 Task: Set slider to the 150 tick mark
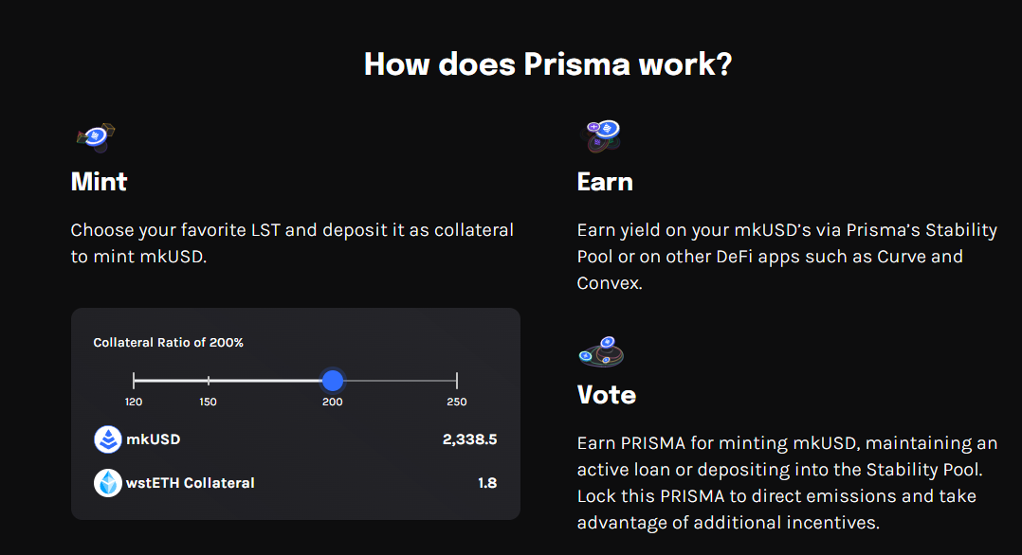[209, 381]
